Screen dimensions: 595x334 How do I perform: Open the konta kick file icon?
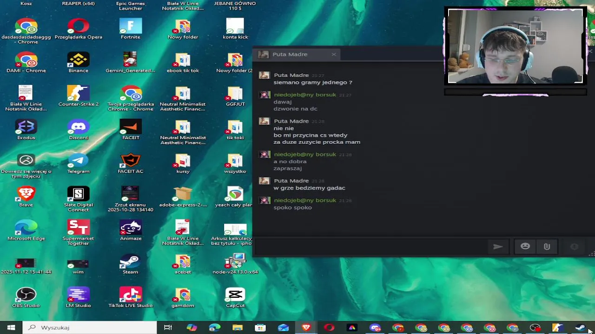(x=235, y=29)
